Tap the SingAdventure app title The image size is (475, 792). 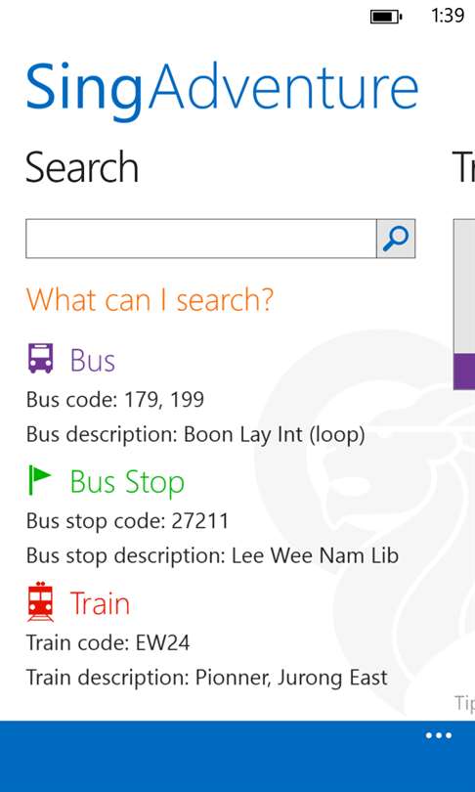tap(222, 86)
